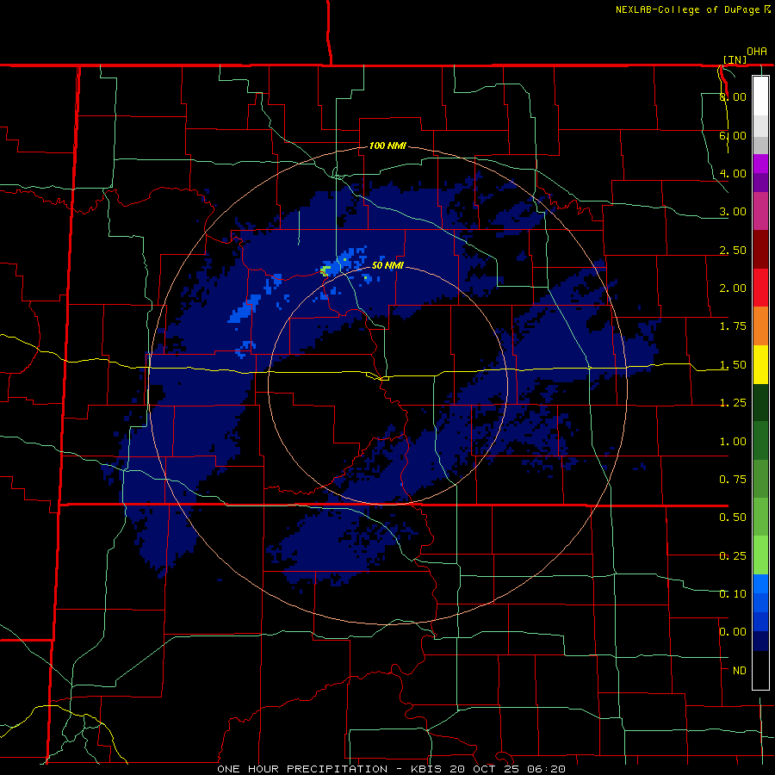Select the yellow swatch above 1.50
775x775 pixels.
click(x=760, y=364)
